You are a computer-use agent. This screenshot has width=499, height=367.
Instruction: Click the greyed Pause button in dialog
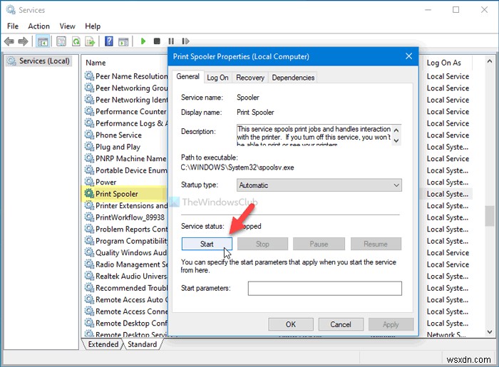click(319, 244)
